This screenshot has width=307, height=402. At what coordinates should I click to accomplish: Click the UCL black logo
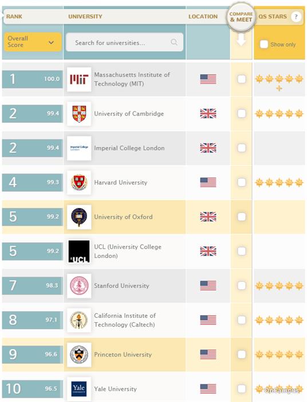(x=79, y=252)
